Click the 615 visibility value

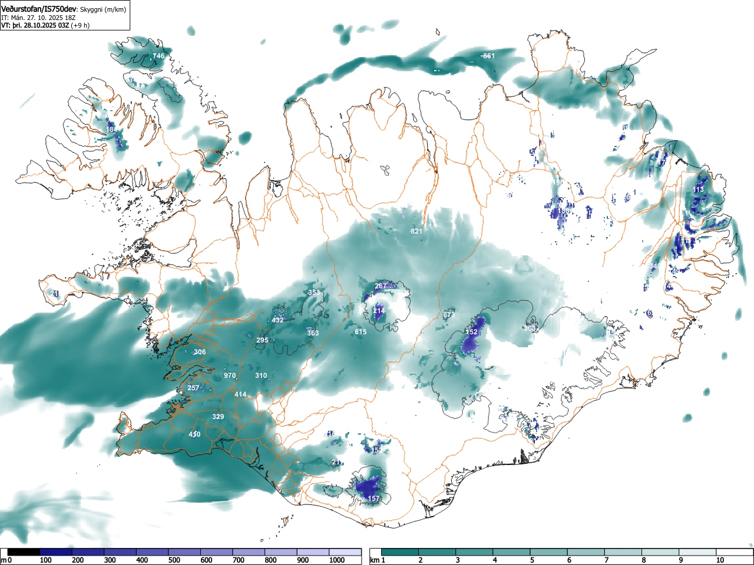pyautogui.click(x=361, y=332)
